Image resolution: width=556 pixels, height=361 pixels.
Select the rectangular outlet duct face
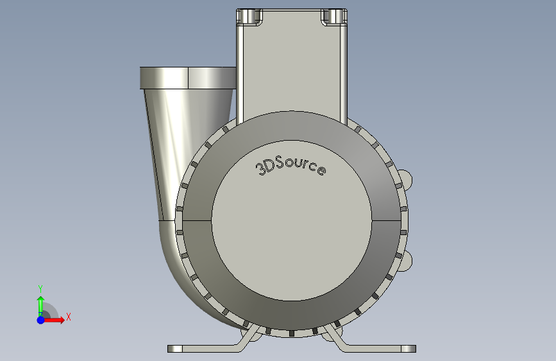point(292,67)
